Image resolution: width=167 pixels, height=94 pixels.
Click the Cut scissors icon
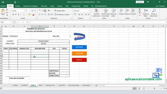7,10
